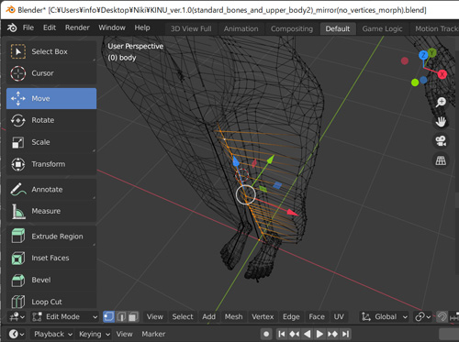Image resolution: width=459 pixels, height=342 pixels.
Task: Play animation forward
Action: [319, 334]
